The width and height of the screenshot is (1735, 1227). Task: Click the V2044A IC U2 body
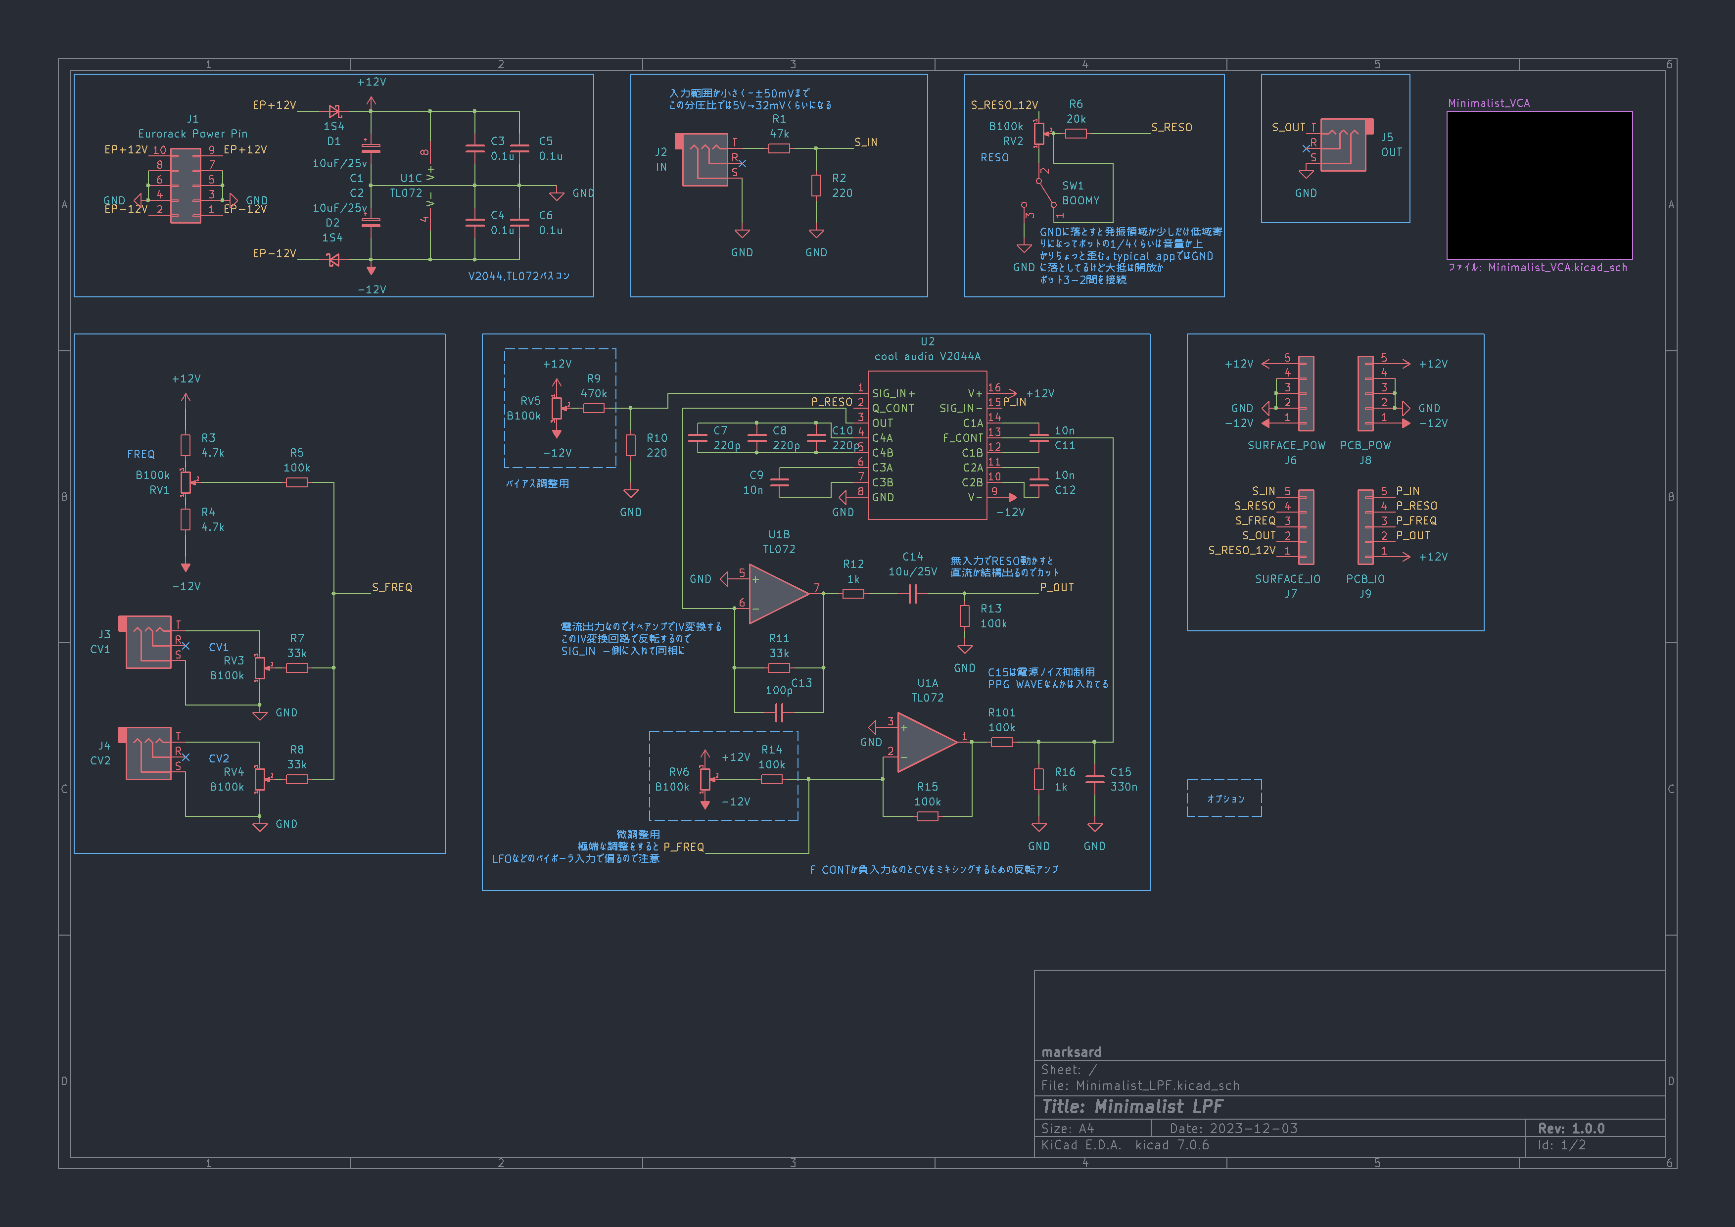(927, 446)
